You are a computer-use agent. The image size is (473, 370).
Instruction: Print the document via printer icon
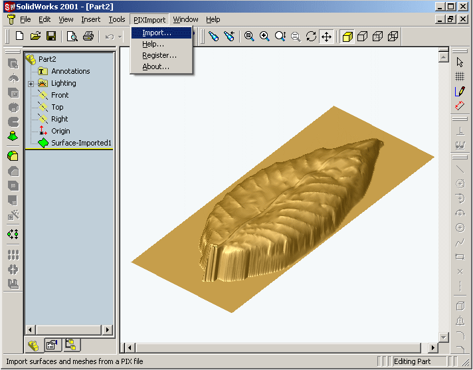pos(88,37)
